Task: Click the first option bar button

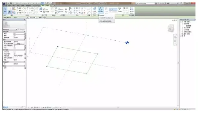Action: 33,17
